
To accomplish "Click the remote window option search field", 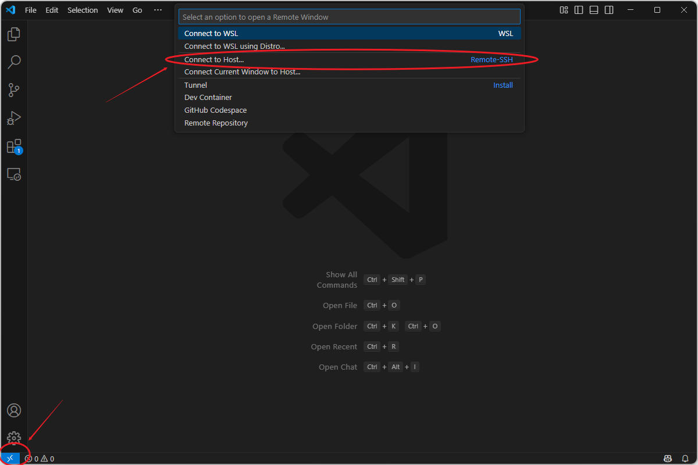I will point(349,17).
